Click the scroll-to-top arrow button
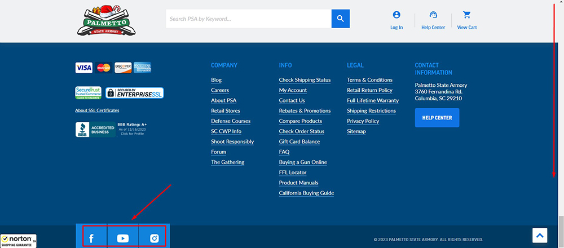The width and height of the screenshot is (564, 248). tap(540, 236)
